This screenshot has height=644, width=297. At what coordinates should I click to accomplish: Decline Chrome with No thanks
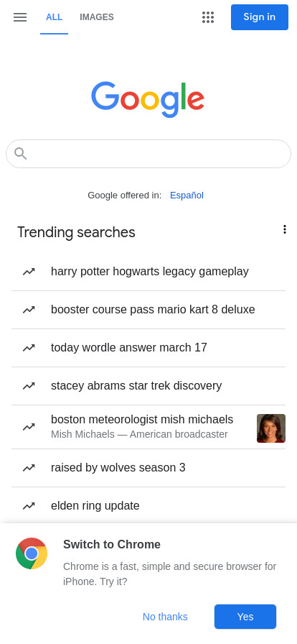click(165, 617)
